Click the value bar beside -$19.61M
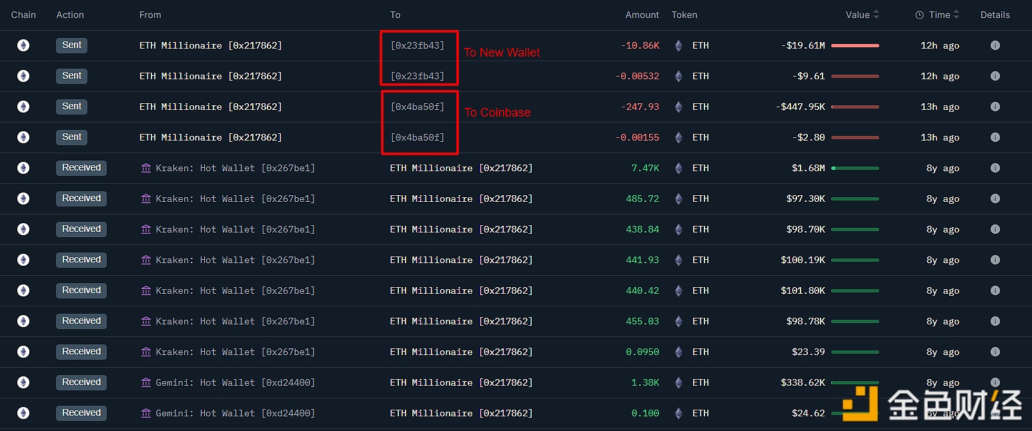 tap(855, 45)
